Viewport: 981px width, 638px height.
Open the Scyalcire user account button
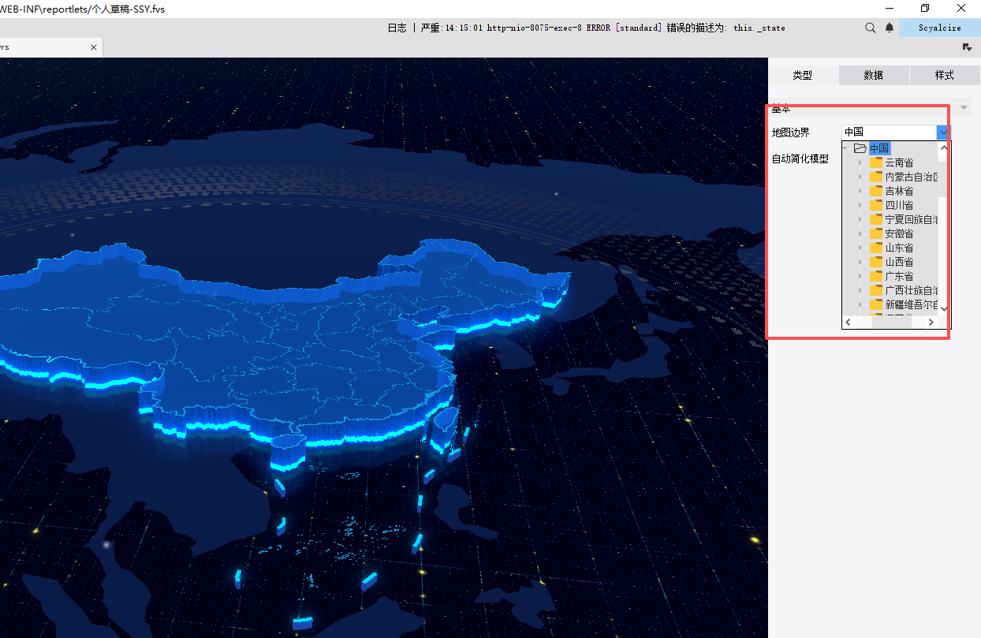pos(940,28)
